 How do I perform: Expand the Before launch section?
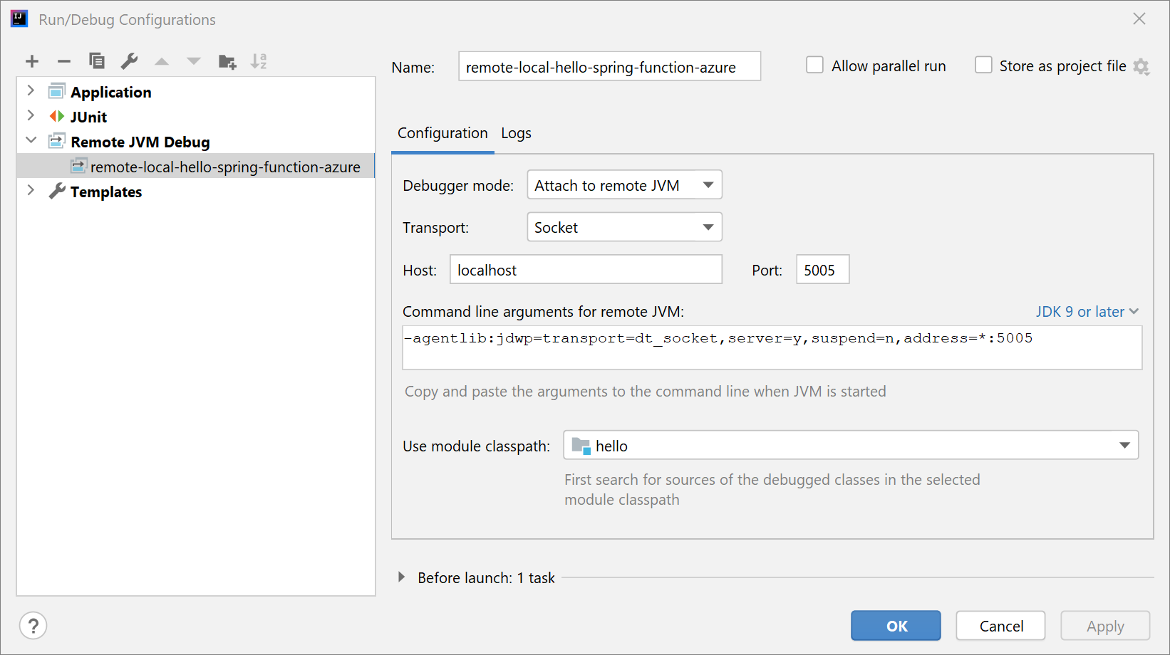[x=403, y=577]
